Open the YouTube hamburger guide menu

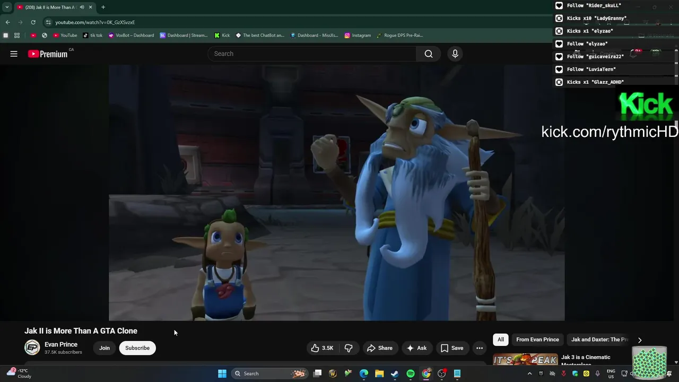tap(14, 54)
